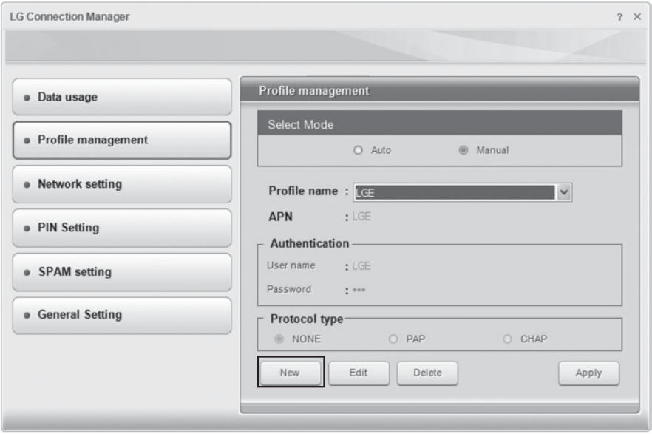Select the Auto mode radio button
Image resolution: width=652 pixels, height=434 pixels.
pos(358,150)
